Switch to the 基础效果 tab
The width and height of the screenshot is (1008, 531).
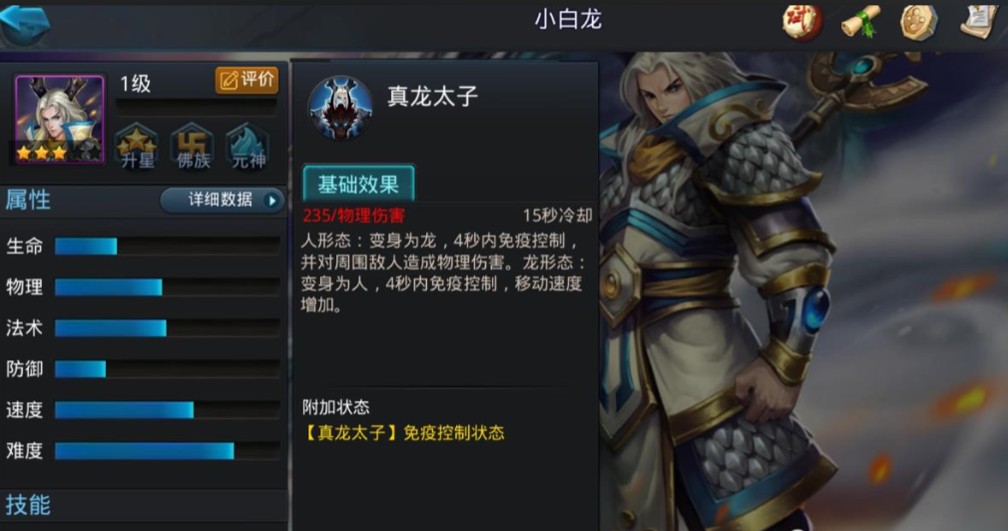pos(358,185)
